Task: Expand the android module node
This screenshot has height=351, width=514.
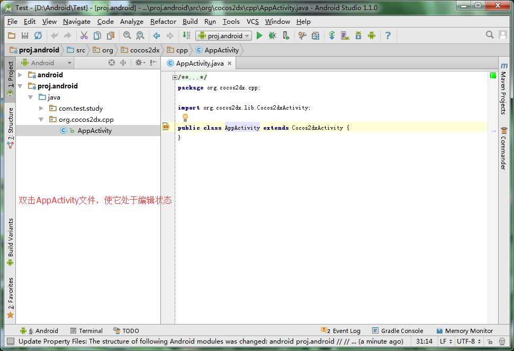Action: (x=20, y=75)
